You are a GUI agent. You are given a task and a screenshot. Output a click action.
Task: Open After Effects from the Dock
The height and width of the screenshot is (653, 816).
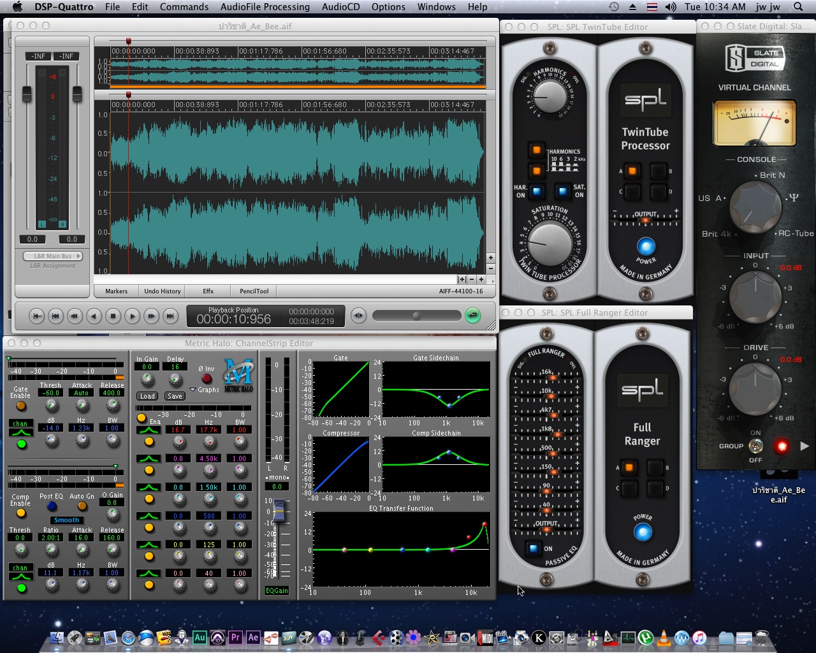[x=253, y=637]
